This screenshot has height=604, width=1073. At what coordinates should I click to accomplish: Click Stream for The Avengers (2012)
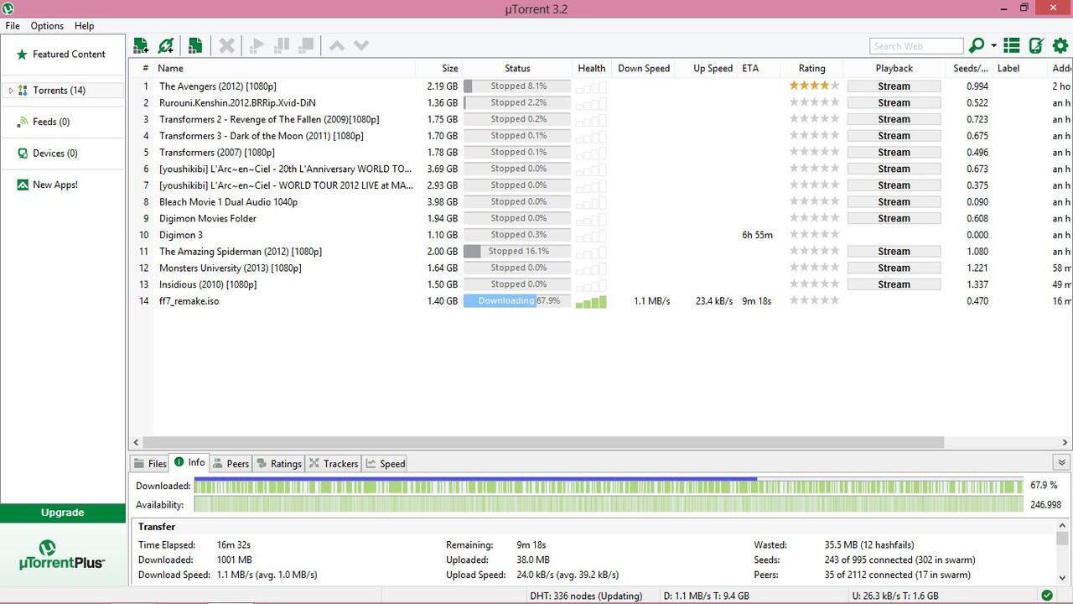pyautogui.click(x=894, y=86)
